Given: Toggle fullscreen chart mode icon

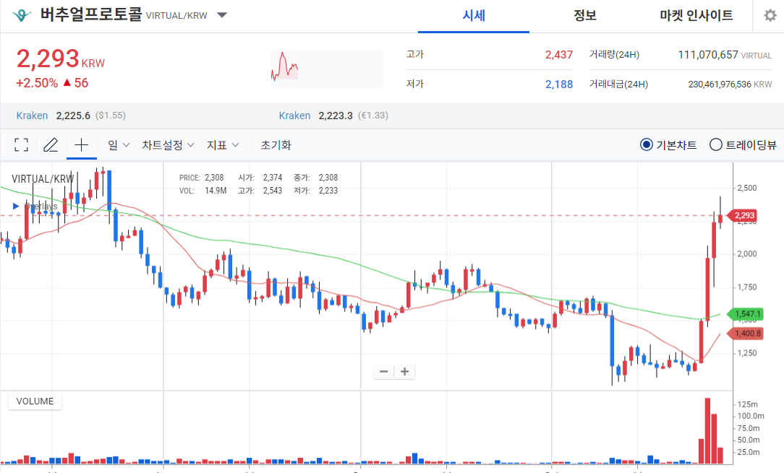Looking at the screenshot, I should tap(22, 145).
